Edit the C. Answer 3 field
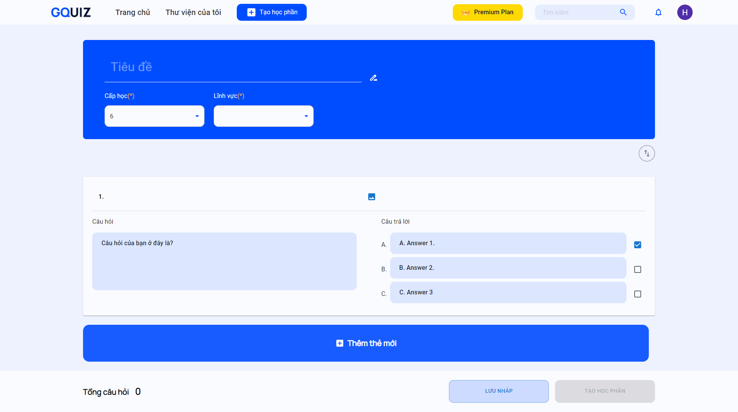Viewport: 738px width, 412px height. pyautogui.click(x=508, y=292)
